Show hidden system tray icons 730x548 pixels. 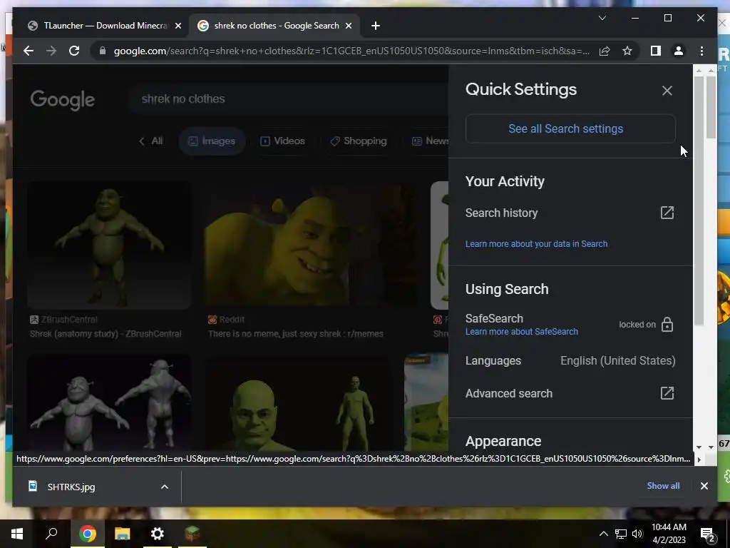click(x=603, y=534)
